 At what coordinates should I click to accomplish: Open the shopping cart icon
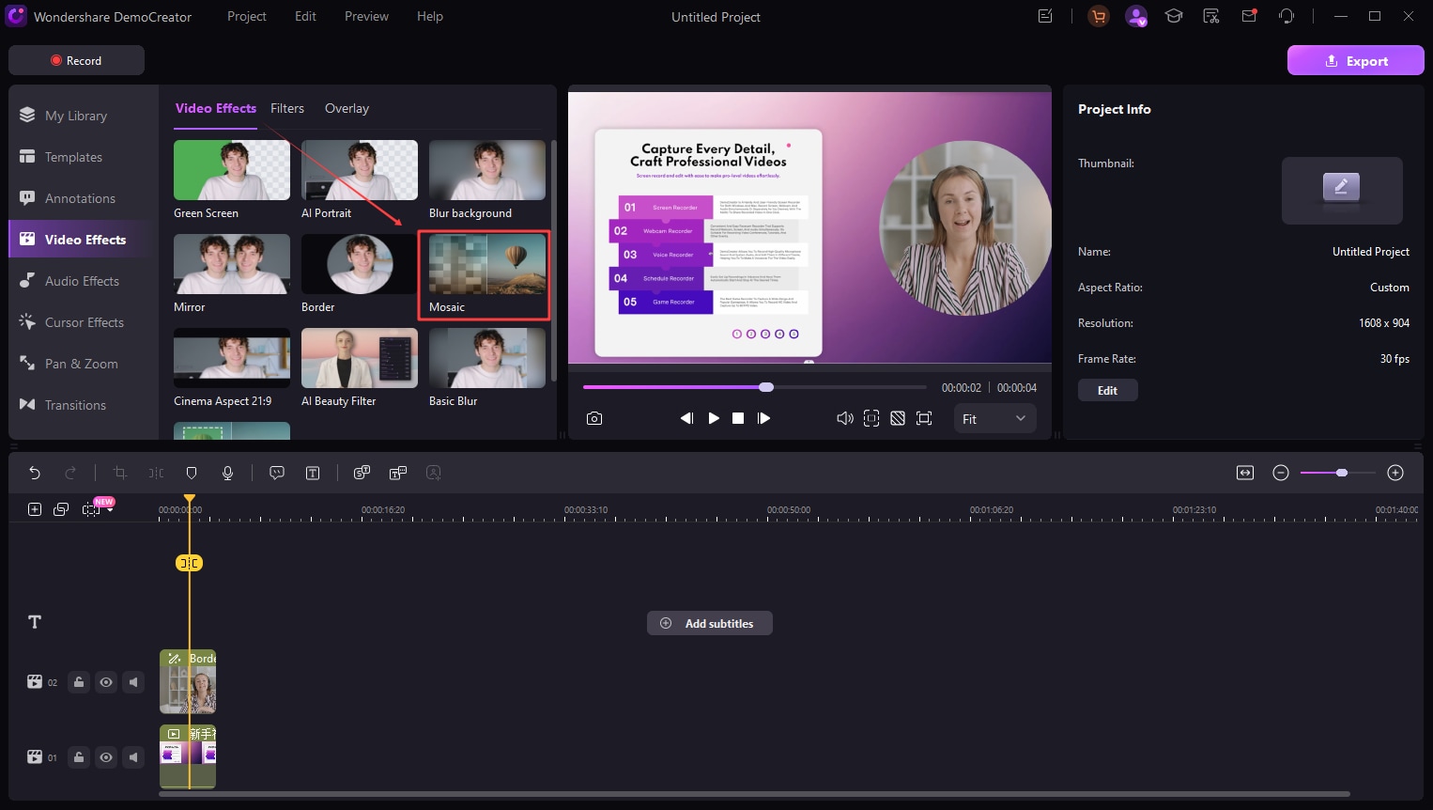pyautogui.click(x=1098, y=16)
